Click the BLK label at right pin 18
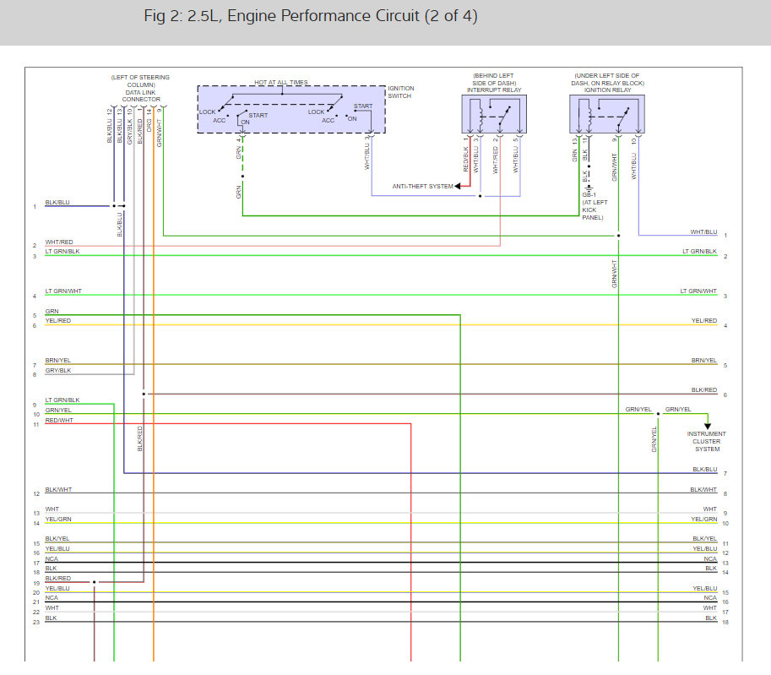 point(711,618)
